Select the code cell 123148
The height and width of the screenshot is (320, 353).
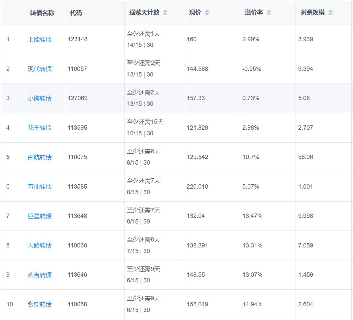[77, 39]
